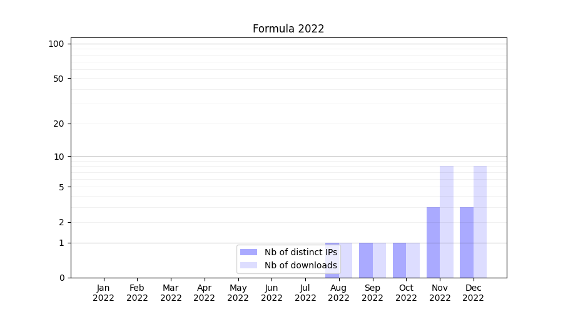Click the October downloads bar

[413, 260]
